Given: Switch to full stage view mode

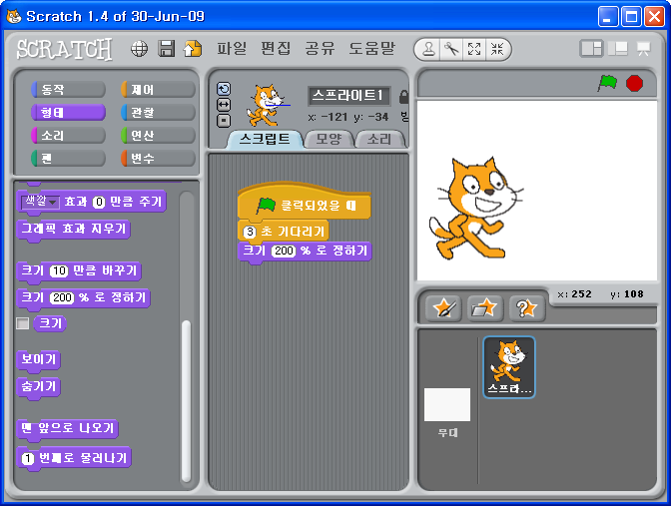Looking at the screenshot, I should pyautogui.click(x=617, y=48).
